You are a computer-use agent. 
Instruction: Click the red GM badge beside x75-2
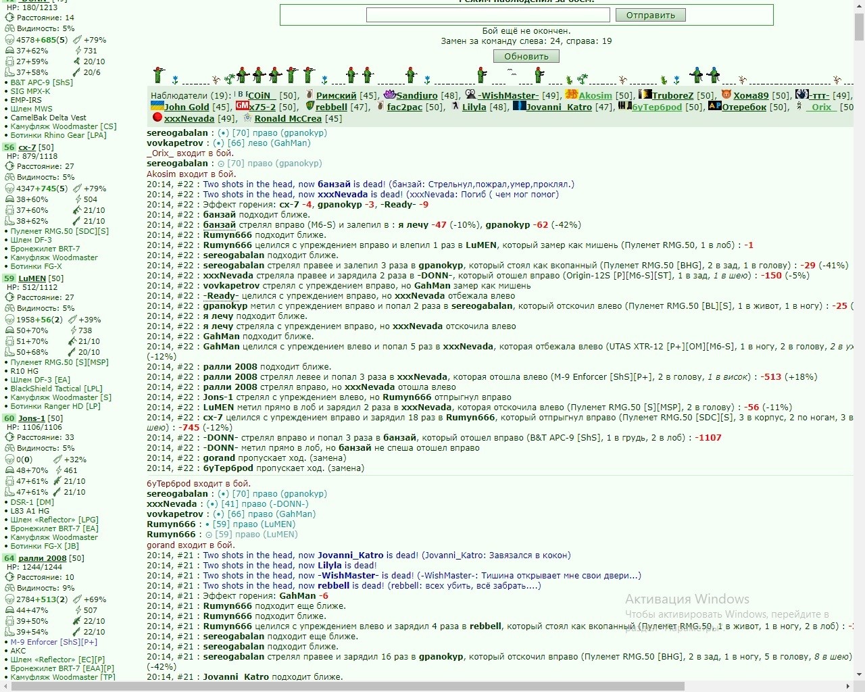[242, 106]
